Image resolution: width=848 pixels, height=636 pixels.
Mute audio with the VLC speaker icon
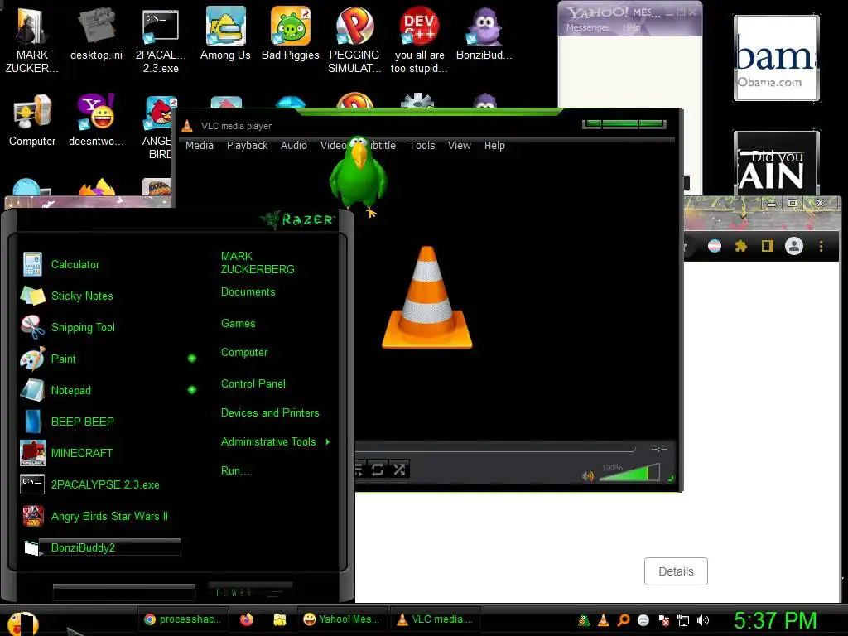tap(587, 476)
